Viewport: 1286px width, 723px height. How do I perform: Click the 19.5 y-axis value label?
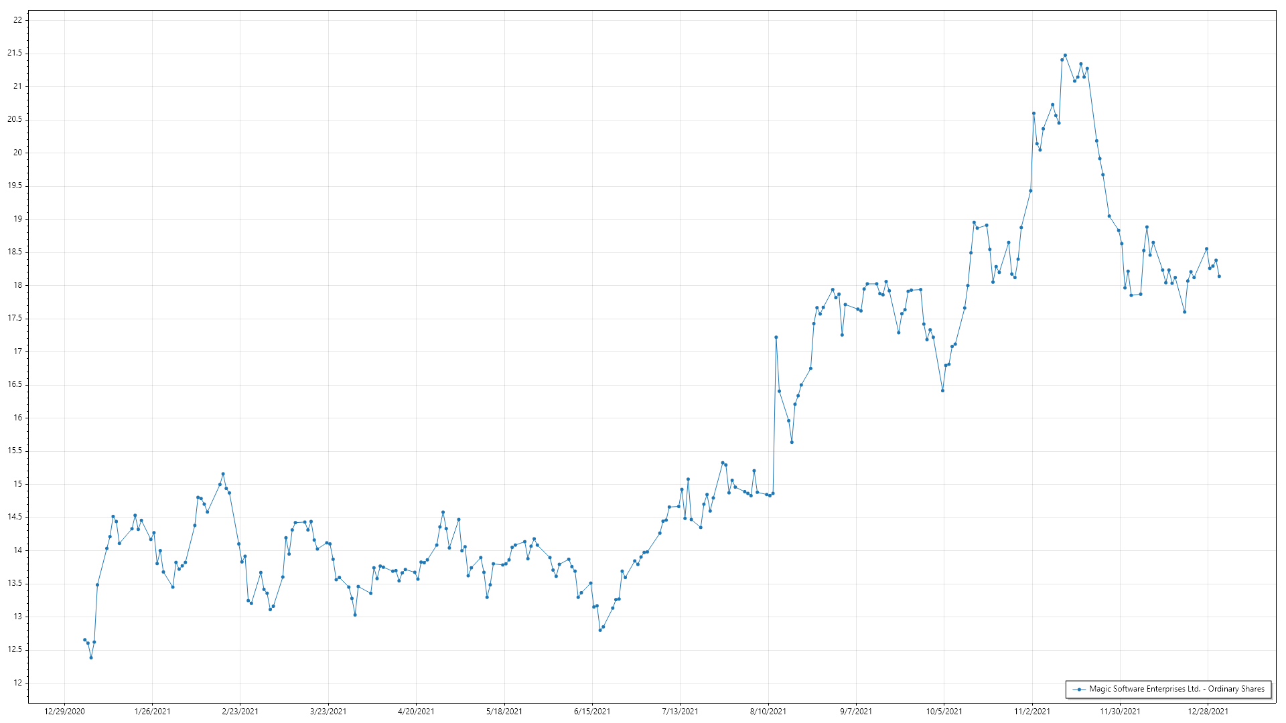pos(15,185)
